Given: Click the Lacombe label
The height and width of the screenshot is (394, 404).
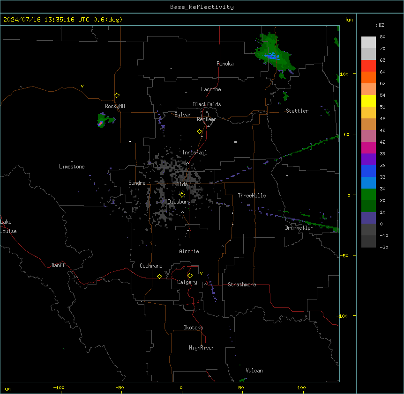Looking at the screenshot, I should [x=211, y=89].
